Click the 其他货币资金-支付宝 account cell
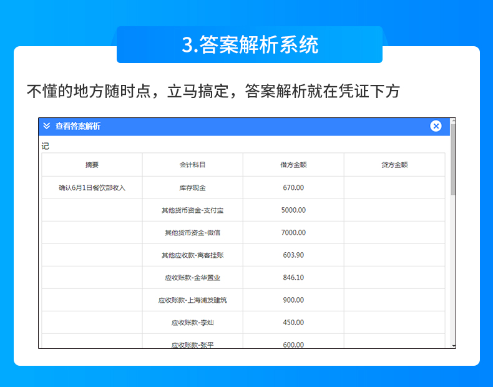This screenshot has width=493, height=387. point(192,210)
